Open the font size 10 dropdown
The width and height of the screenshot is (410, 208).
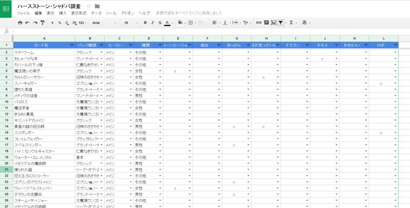[x=131, y=23]
